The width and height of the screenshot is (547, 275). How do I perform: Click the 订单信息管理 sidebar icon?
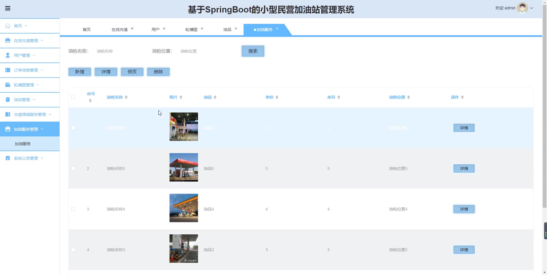tap(8, 70)
